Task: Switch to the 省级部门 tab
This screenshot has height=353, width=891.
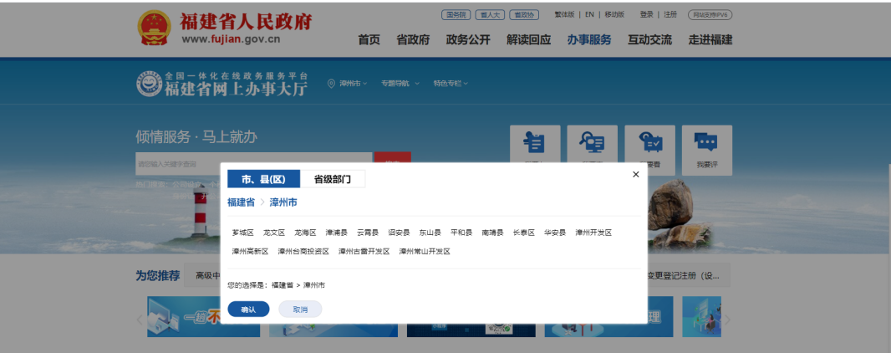Action: [x=333, y=179]
